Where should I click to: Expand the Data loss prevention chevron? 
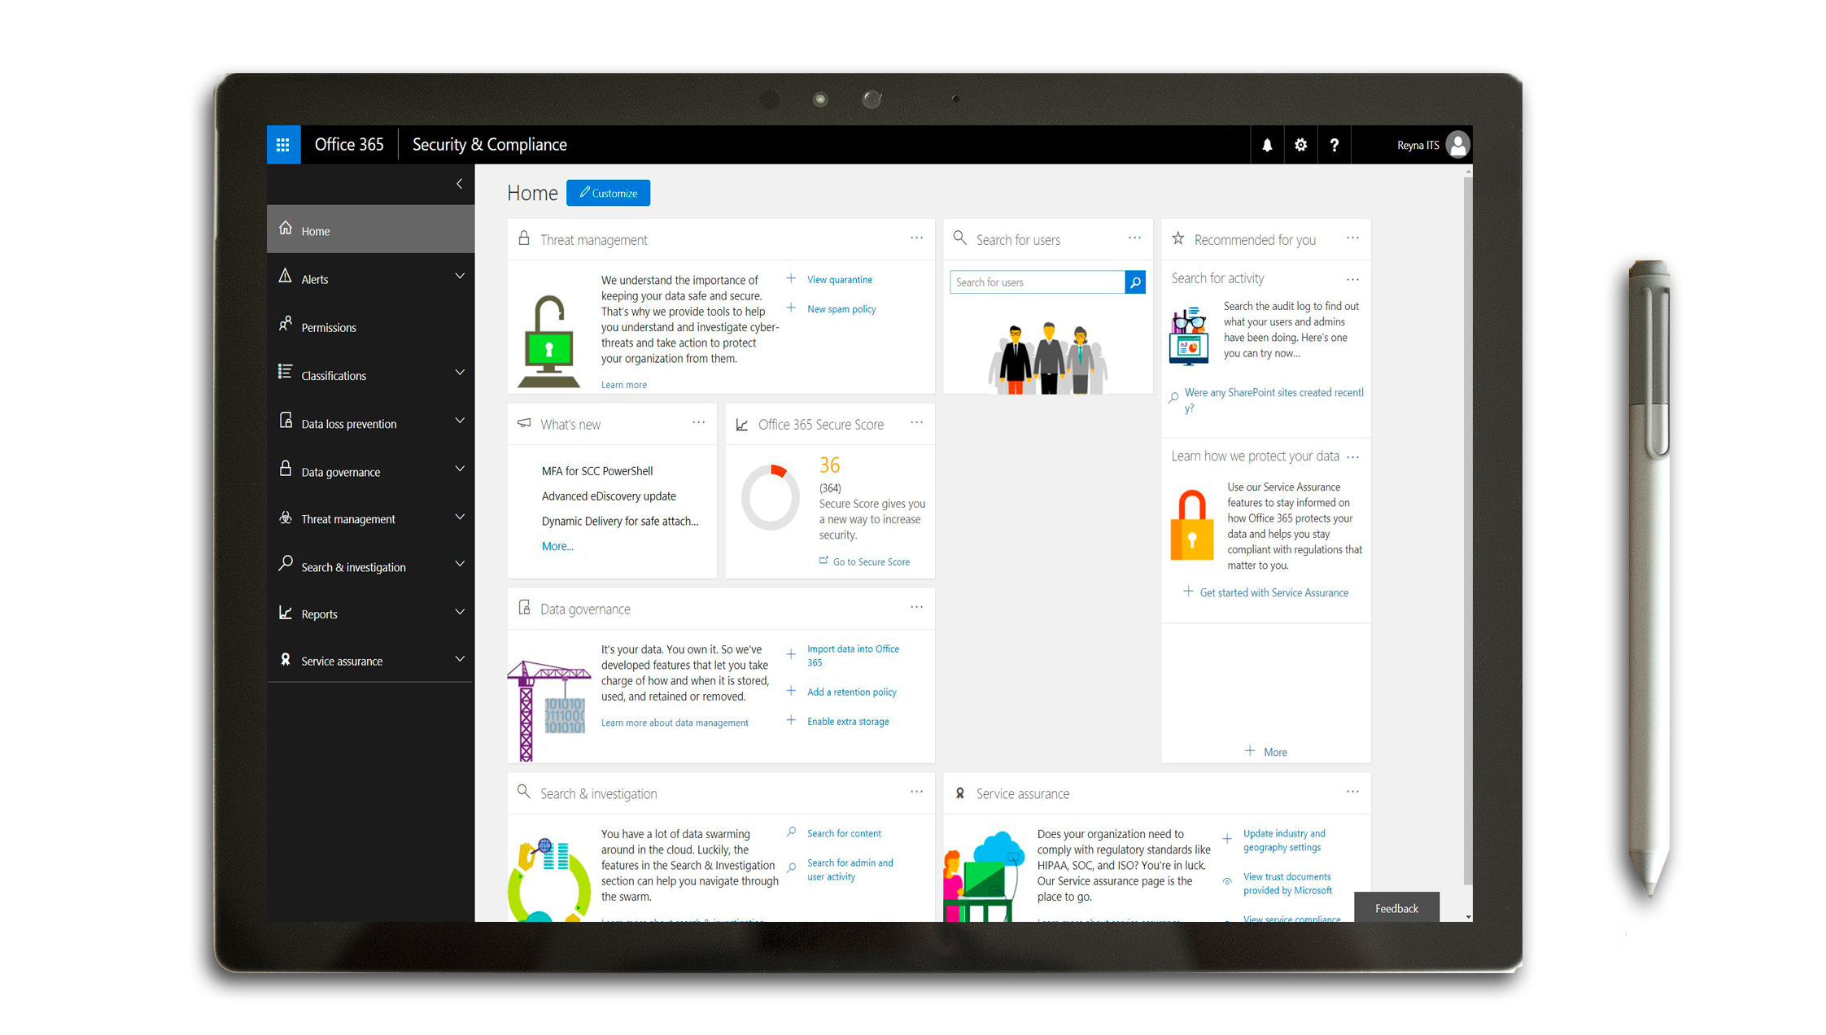[x=460, y=421]
